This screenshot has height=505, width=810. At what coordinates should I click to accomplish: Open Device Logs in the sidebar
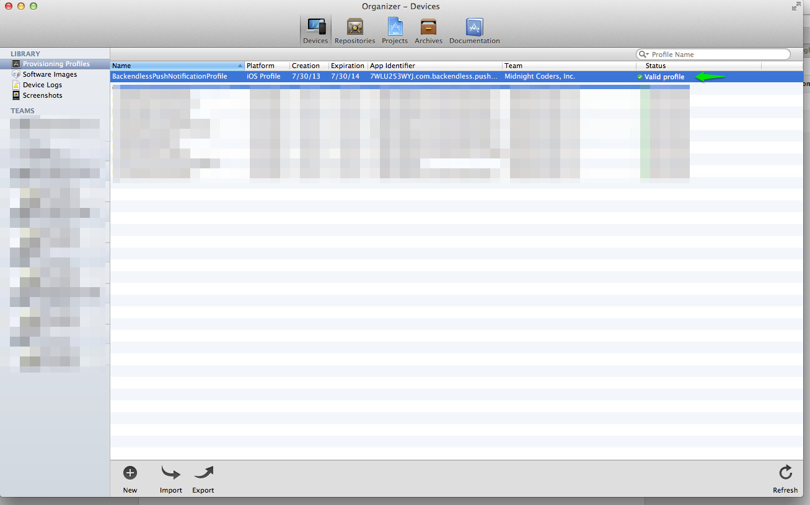point(42,85)
